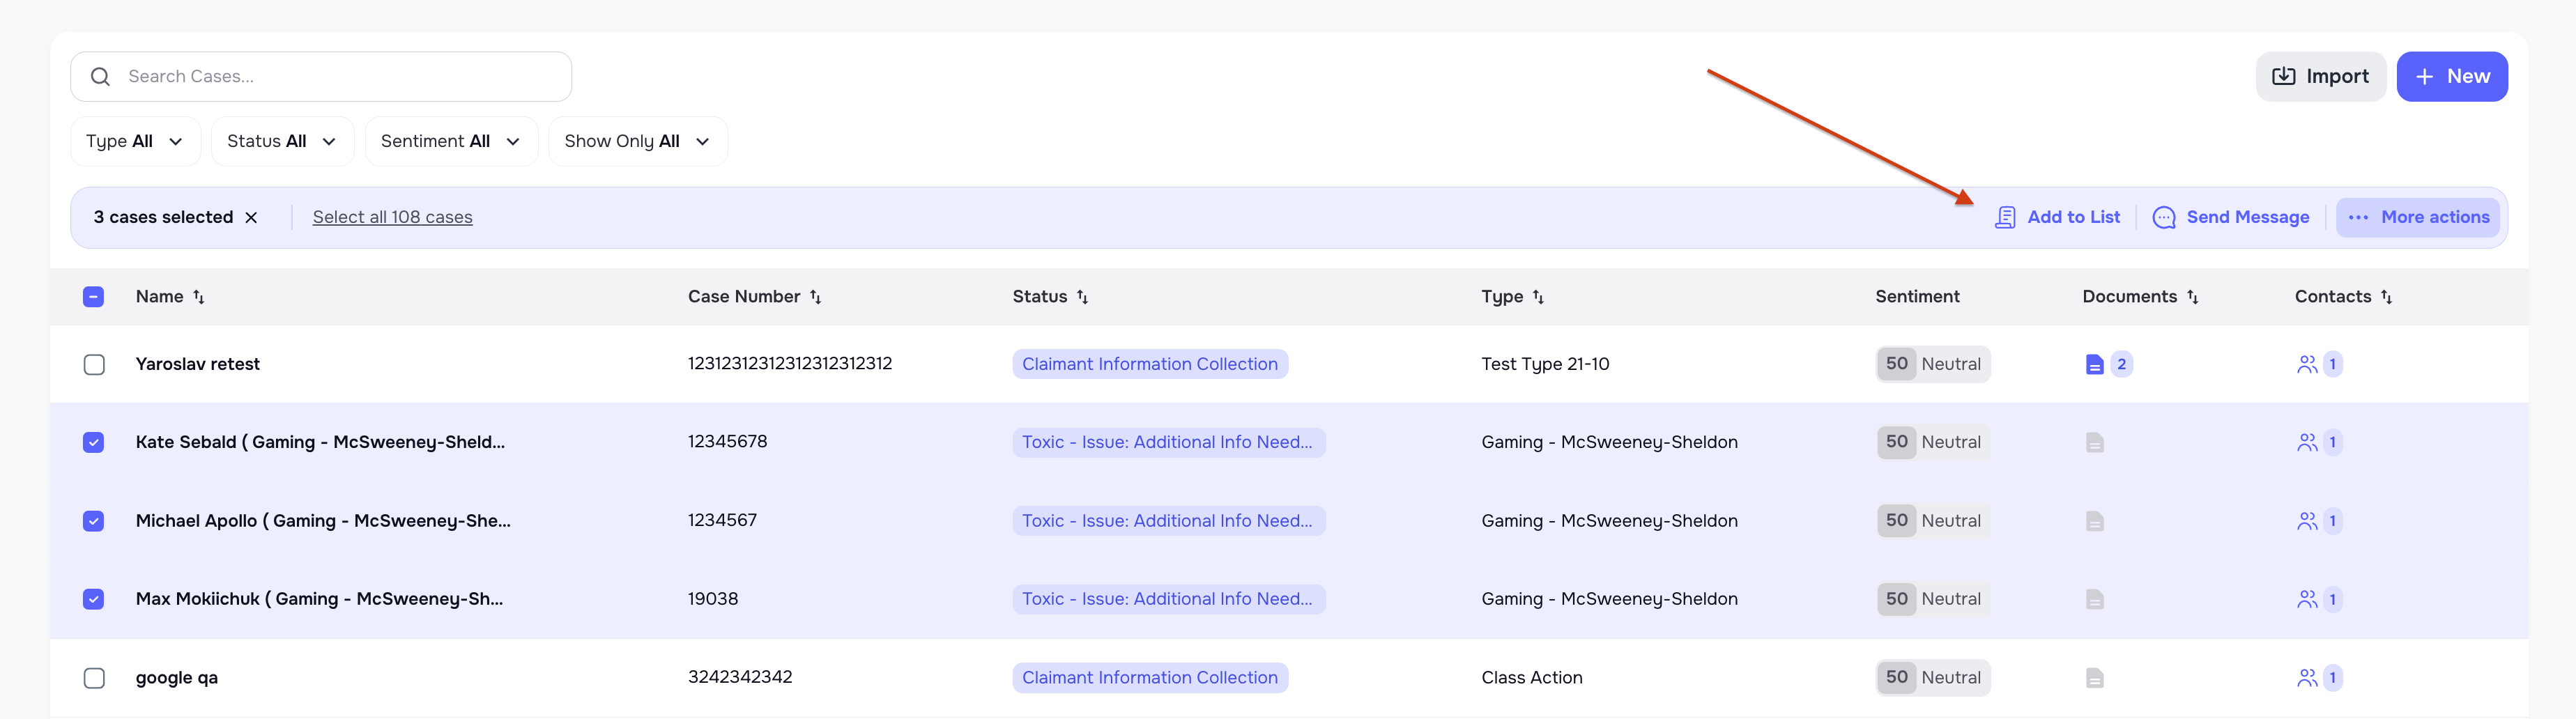Sort by Case Number using sort arrows
Viewport: 2576px width, 719px height.
coord(817,296)
